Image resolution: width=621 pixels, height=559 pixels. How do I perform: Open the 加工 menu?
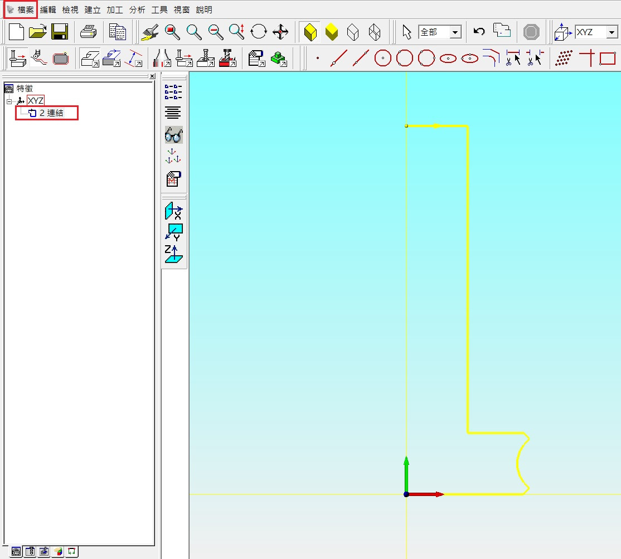(x=115, y=10)
